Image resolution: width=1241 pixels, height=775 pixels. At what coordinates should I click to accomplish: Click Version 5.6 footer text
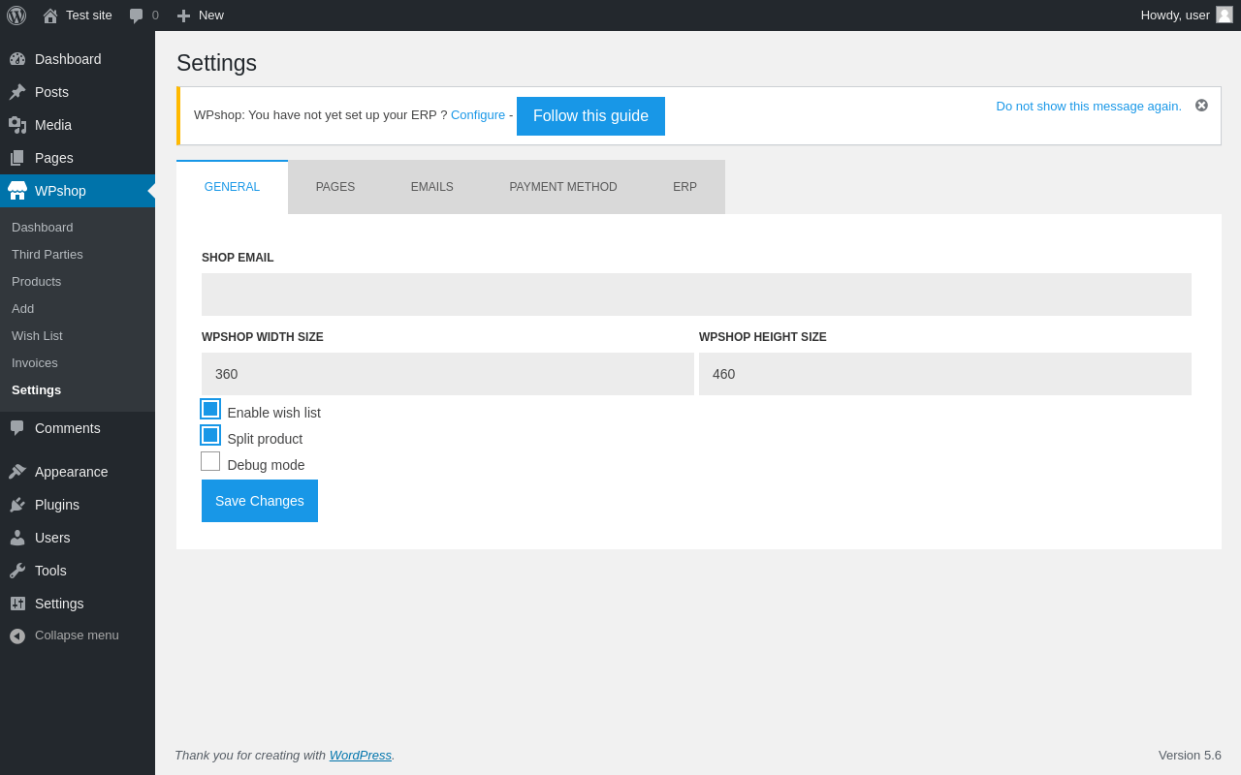tap(1190, 756)
